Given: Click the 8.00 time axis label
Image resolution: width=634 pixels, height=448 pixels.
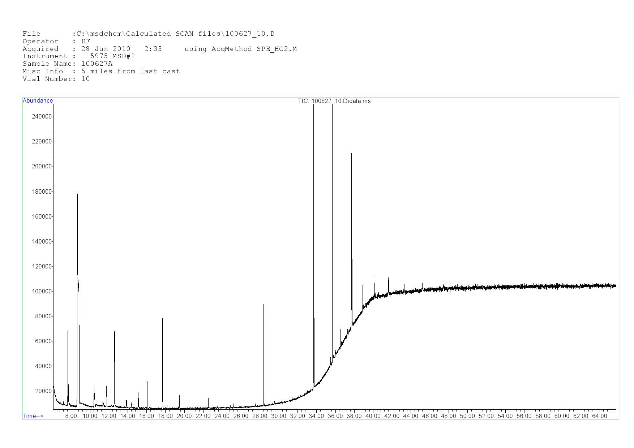Looking at the screenshot, I should (71, 416).
